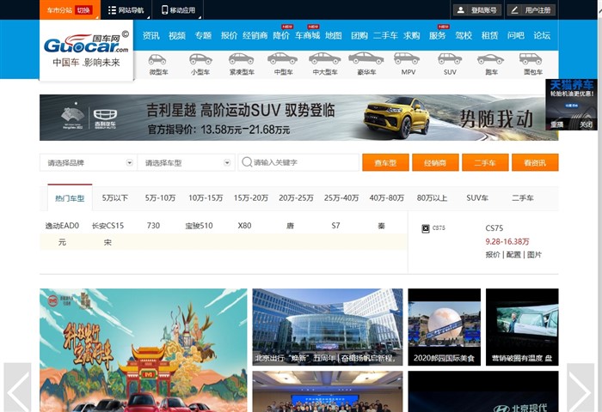Switch to the 5万以下 price tab
602x412 pixels.
pos(114,197)
